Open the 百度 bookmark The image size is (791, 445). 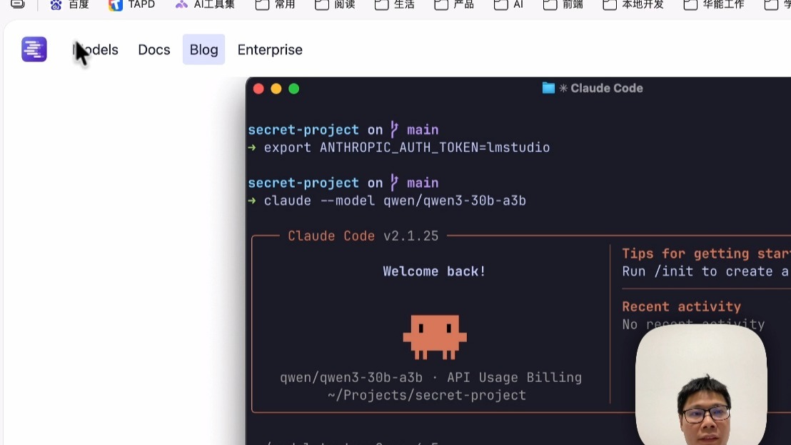click(x=70, y=4)
